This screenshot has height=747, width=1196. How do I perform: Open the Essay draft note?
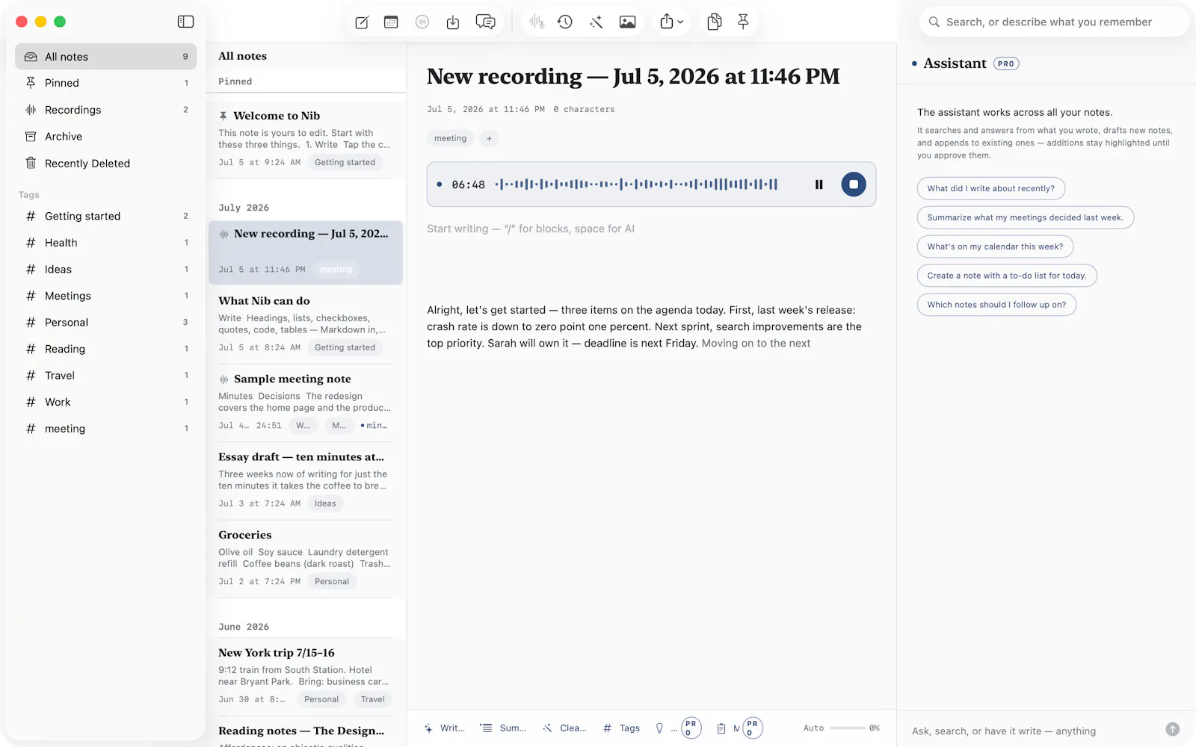[x=306, y=480]
